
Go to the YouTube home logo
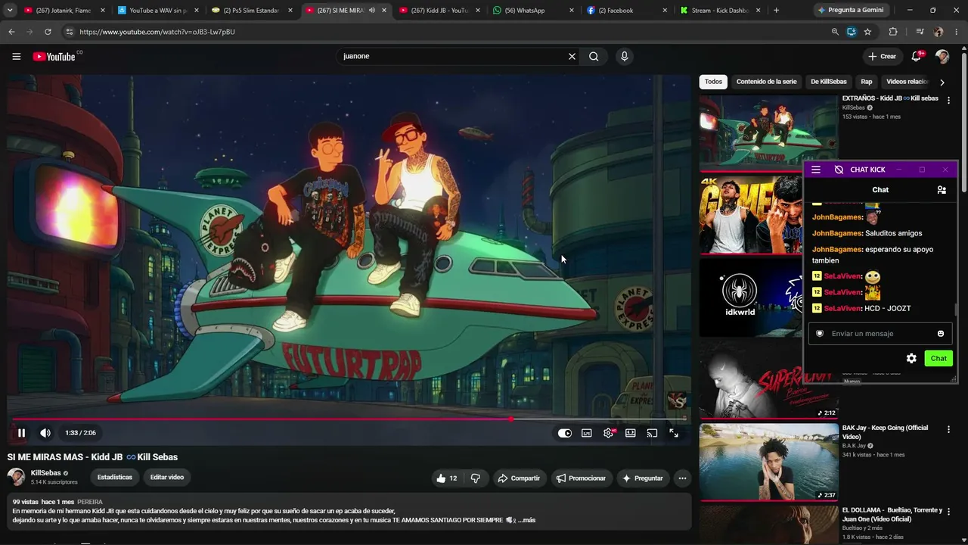[54, 56]
